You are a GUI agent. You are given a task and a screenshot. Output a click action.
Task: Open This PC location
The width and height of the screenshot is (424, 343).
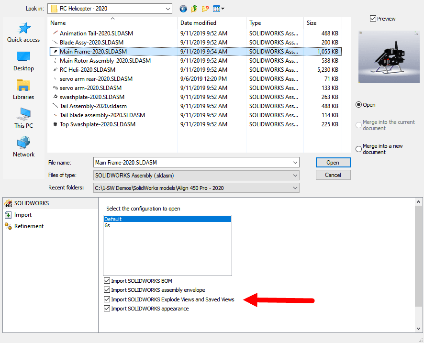click(x=23, y=118)
